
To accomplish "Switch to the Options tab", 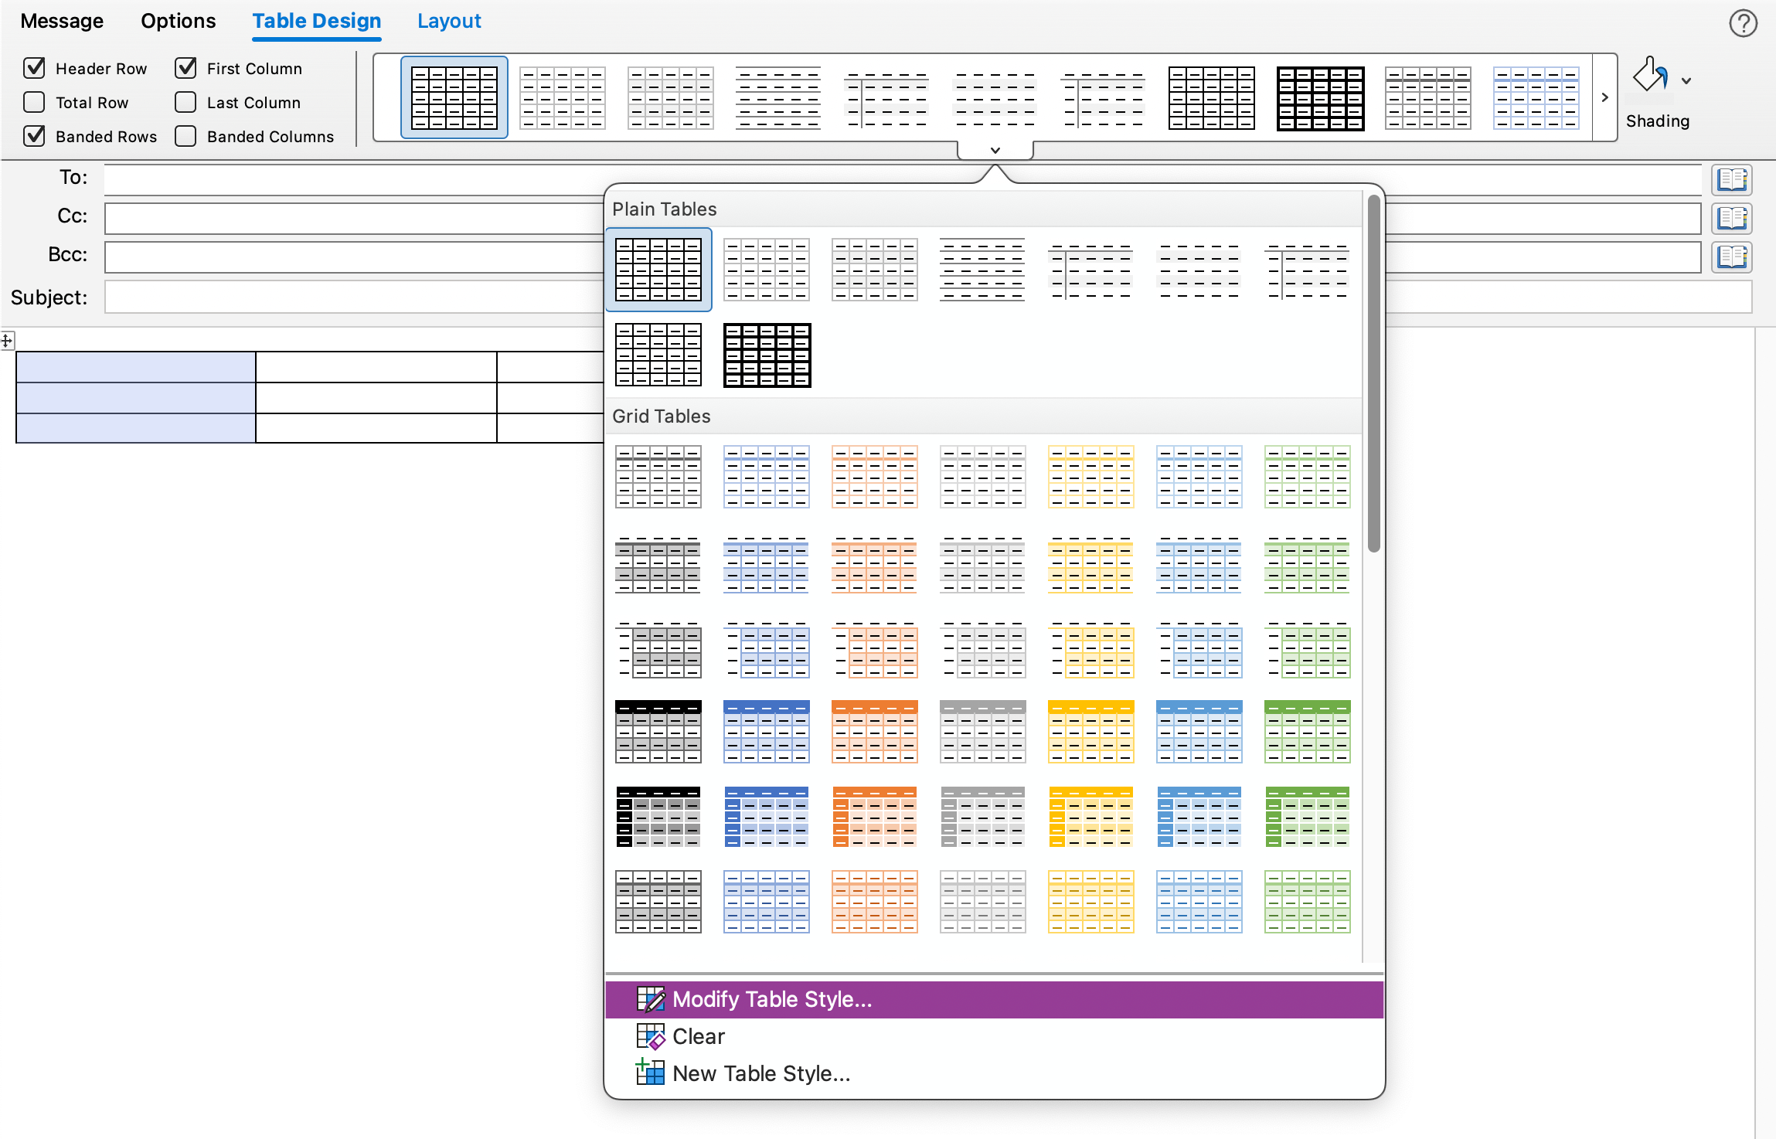I will coord(179,21).
